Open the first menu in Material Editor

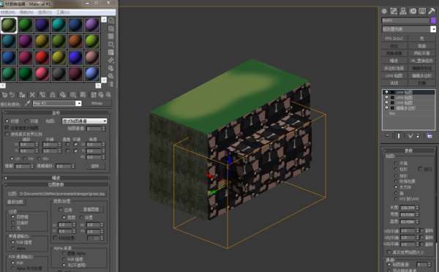[x=8, y=12]
